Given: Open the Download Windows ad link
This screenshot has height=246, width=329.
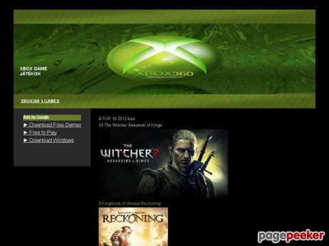Looking at the screenshot, I should (x=49, y=140).
